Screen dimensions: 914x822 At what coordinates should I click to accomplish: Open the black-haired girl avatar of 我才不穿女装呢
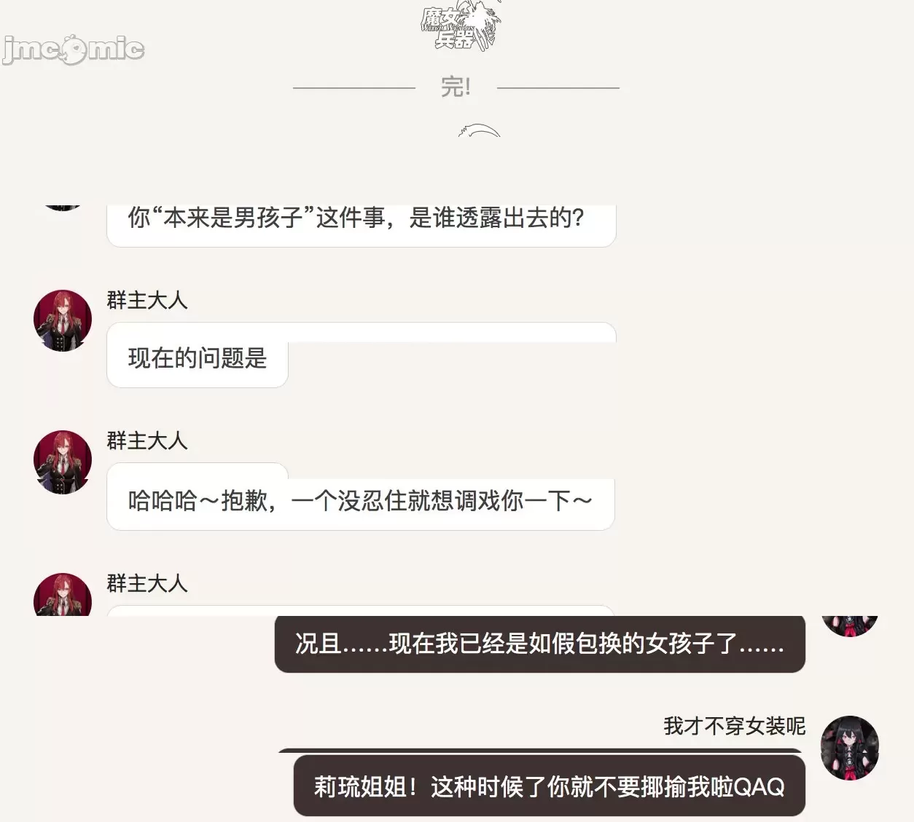pyautogui.click(x=850, y=748)
